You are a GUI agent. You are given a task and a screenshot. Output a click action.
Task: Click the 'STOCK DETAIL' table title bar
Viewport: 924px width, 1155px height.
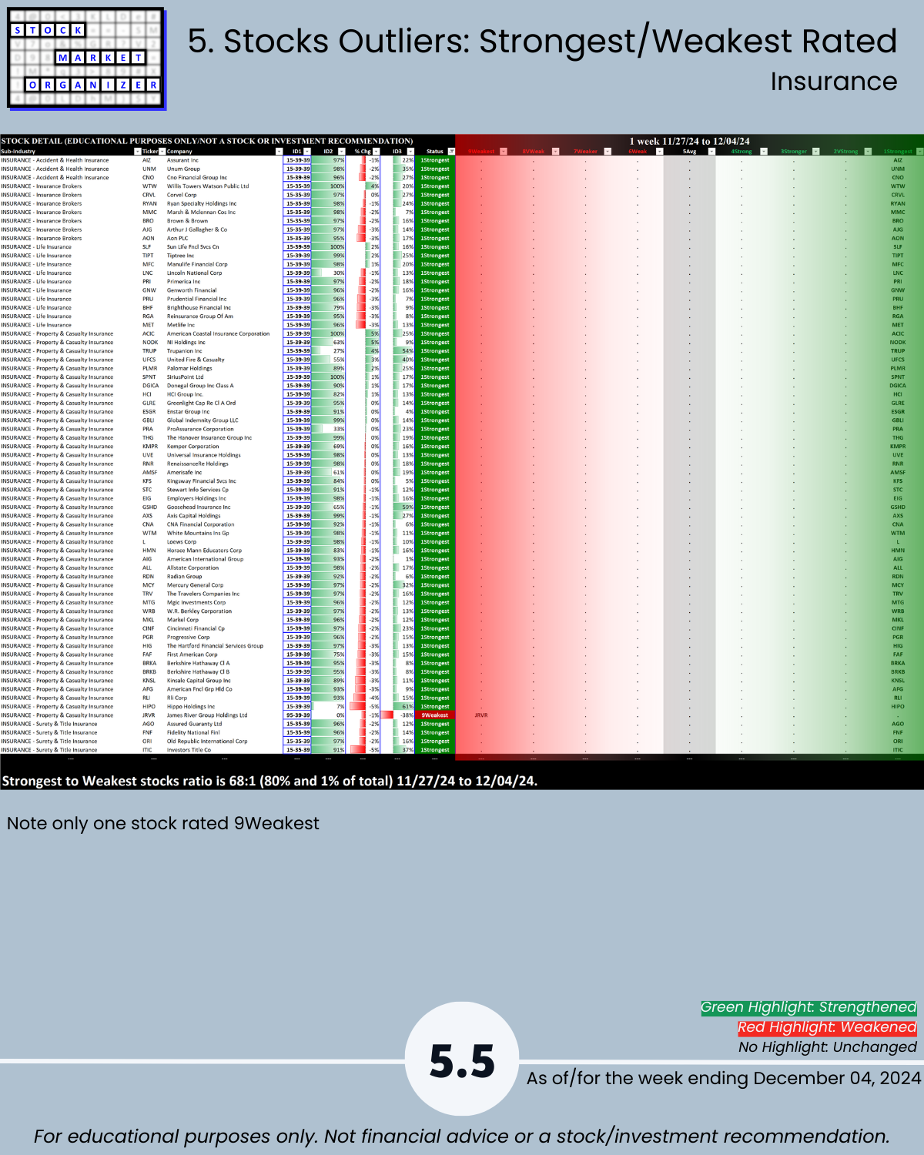click(207, 141)
